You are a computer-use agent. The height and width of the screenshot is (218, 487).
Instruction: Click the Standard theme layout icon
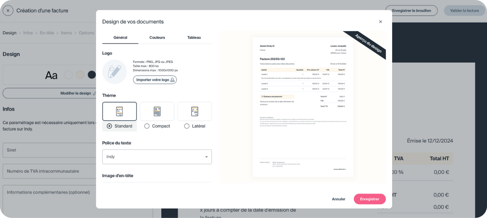(119, 111)
